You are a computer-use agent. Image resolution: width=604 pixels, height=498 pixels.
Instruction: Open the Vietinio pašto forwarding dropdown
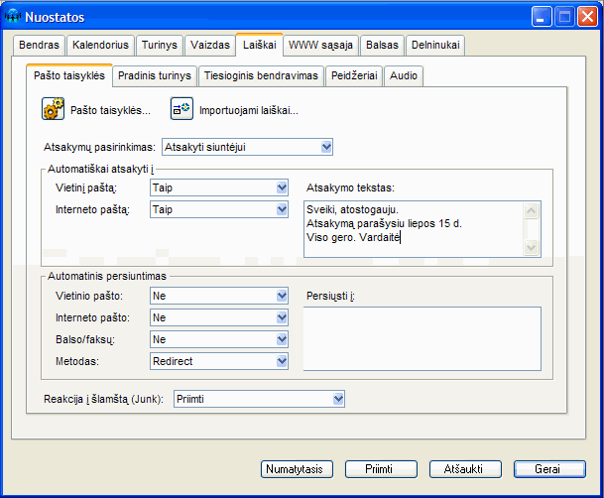[x=282, y=295]
